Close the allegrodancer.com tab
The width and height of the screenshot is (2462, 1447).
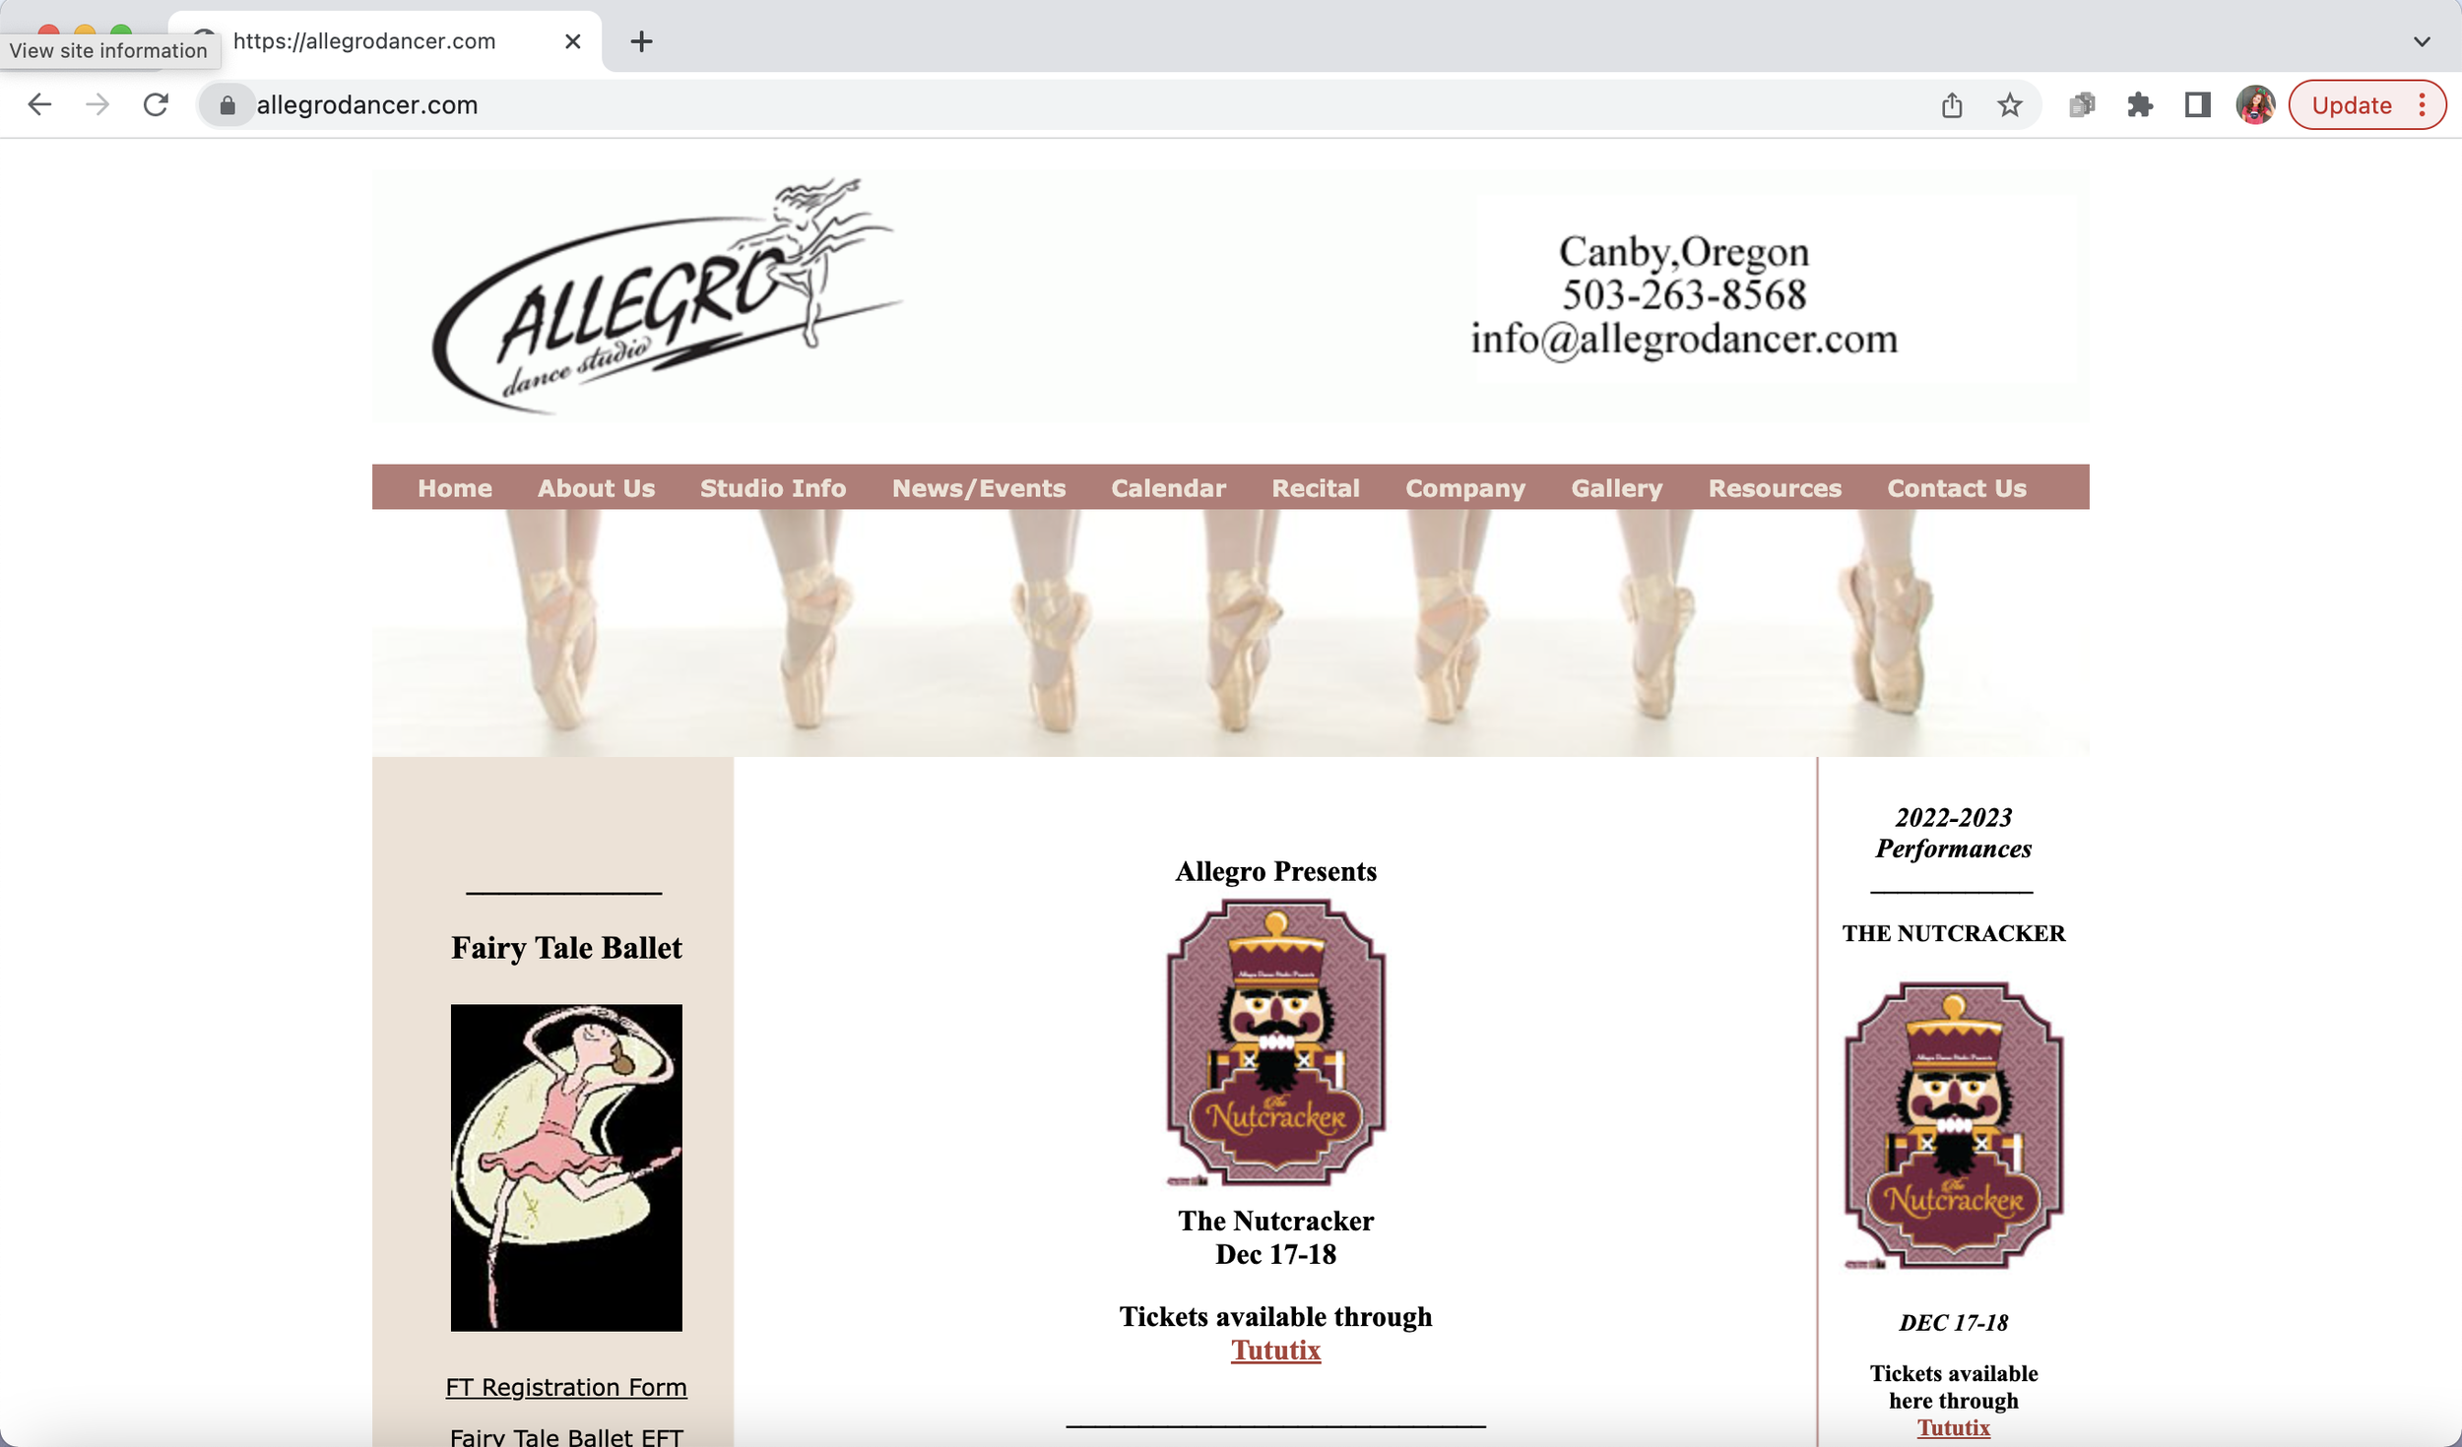[x=572, y=41]
